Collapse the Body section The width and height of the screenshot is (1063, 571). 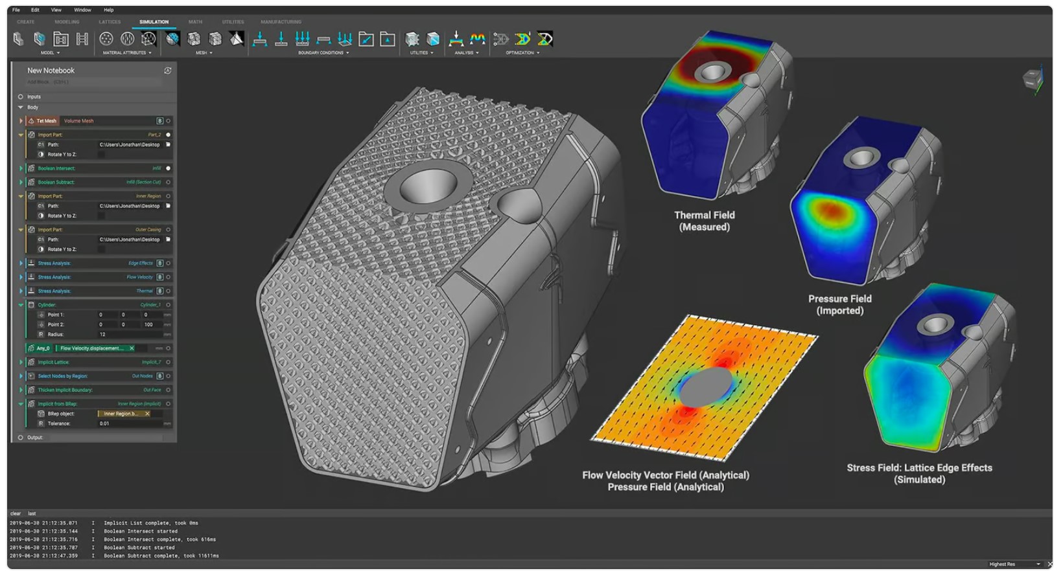coord(21,107)
